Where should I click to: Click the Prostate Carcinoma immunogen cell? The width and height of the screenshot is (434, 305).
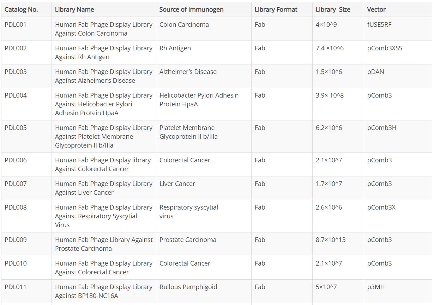(188, 239)
